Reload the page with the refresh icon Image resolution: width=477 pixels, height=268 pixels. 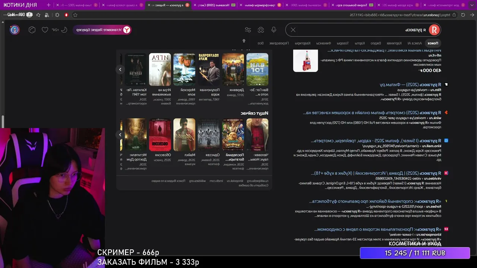[x=463, y=15]
